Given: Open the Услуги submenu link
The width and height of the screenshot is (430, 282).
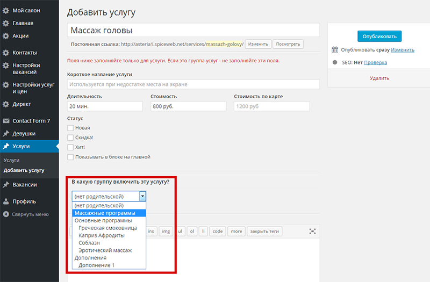Looking at the screenshot, I should point(11,160).
